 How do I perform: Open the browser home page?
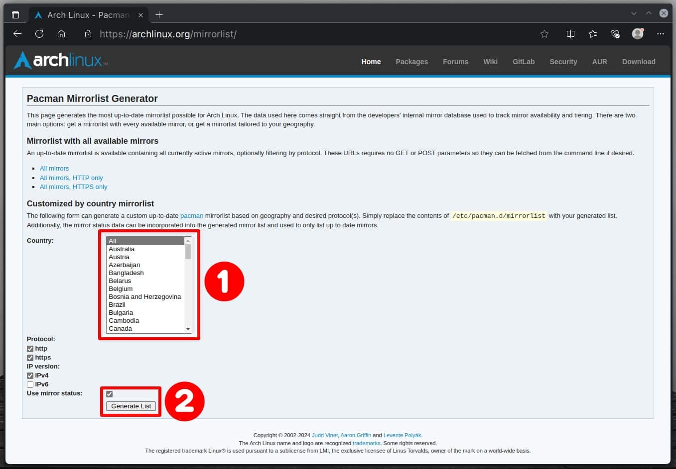tap(61, 34)
